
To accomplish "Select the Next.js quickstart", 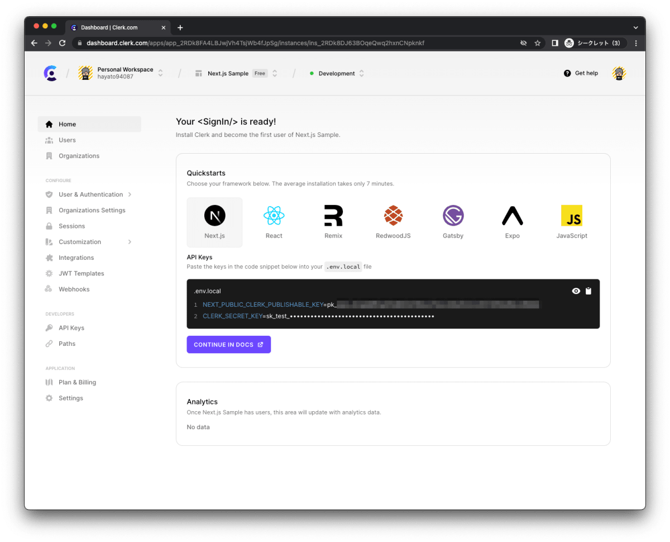I will (214, 222).
